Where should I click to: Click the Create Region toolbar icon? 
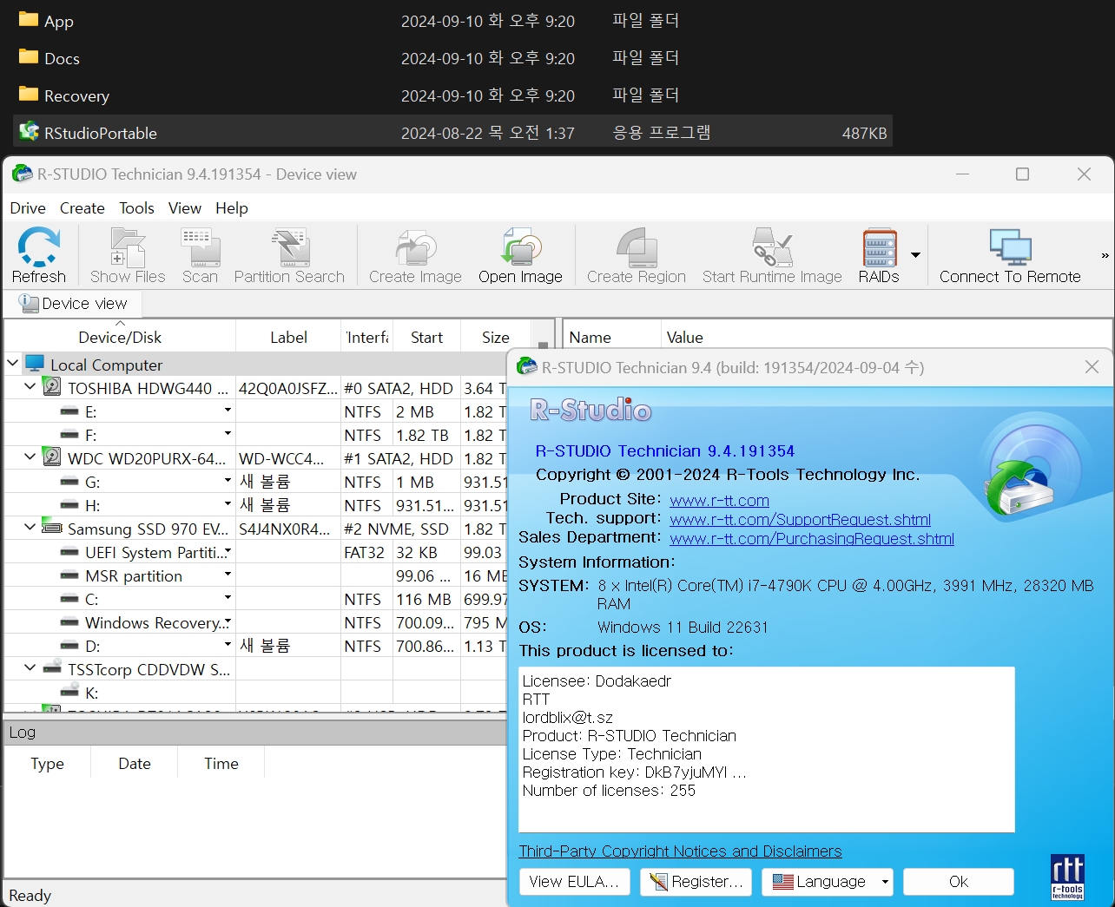pyautogui.click(x=637, y=255)
